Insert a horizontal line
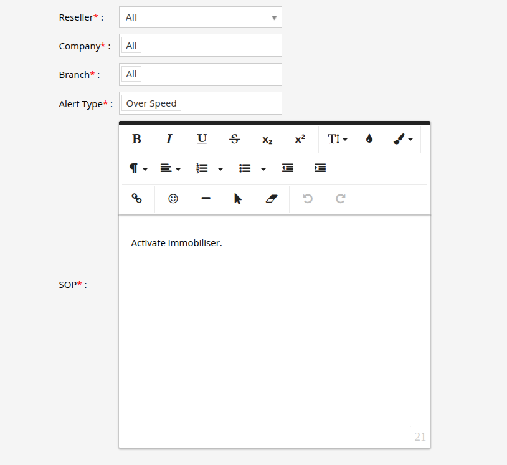Viewport: 507px width, 465px height. coord(206,199)
